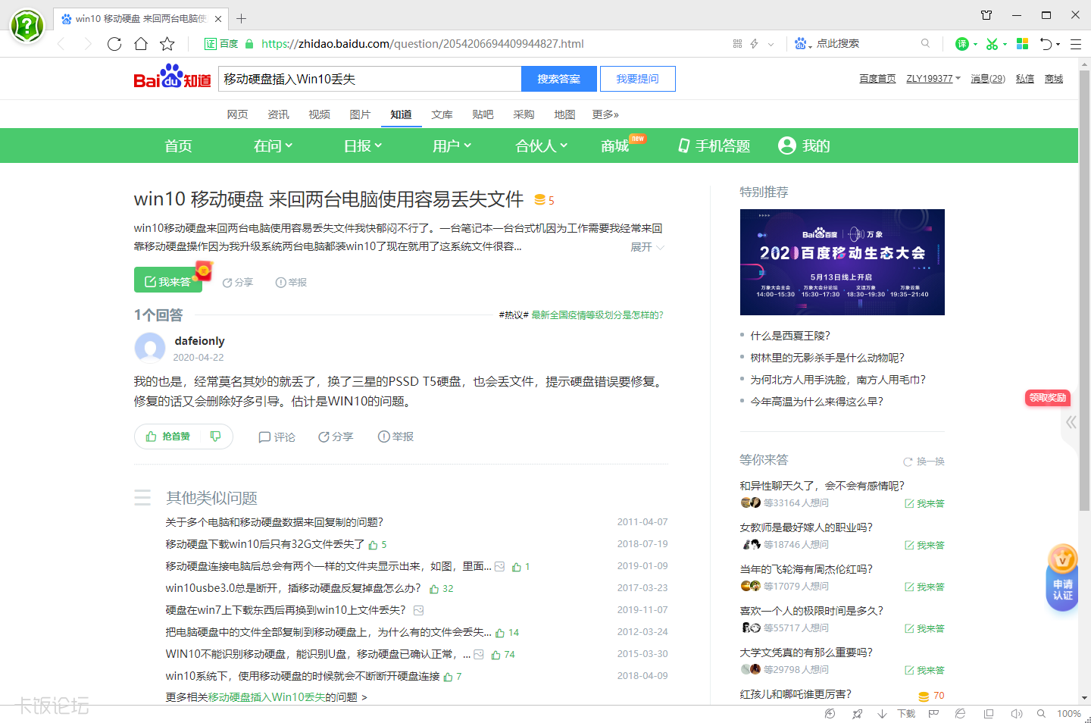
Task: Open the scissors screenshot tool
Action: 992,44
